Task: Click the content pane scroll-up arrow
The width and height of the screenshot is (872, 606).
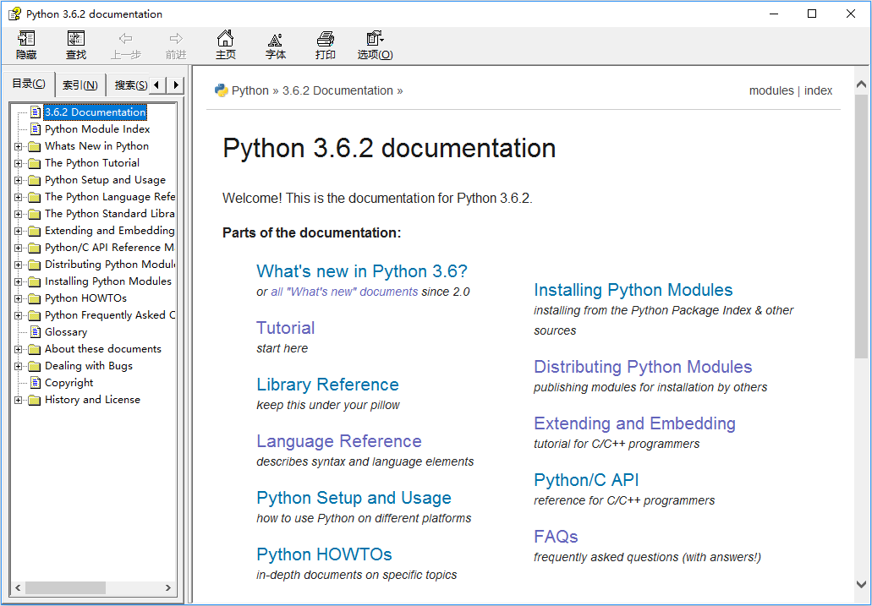Action: coord(862,85)
